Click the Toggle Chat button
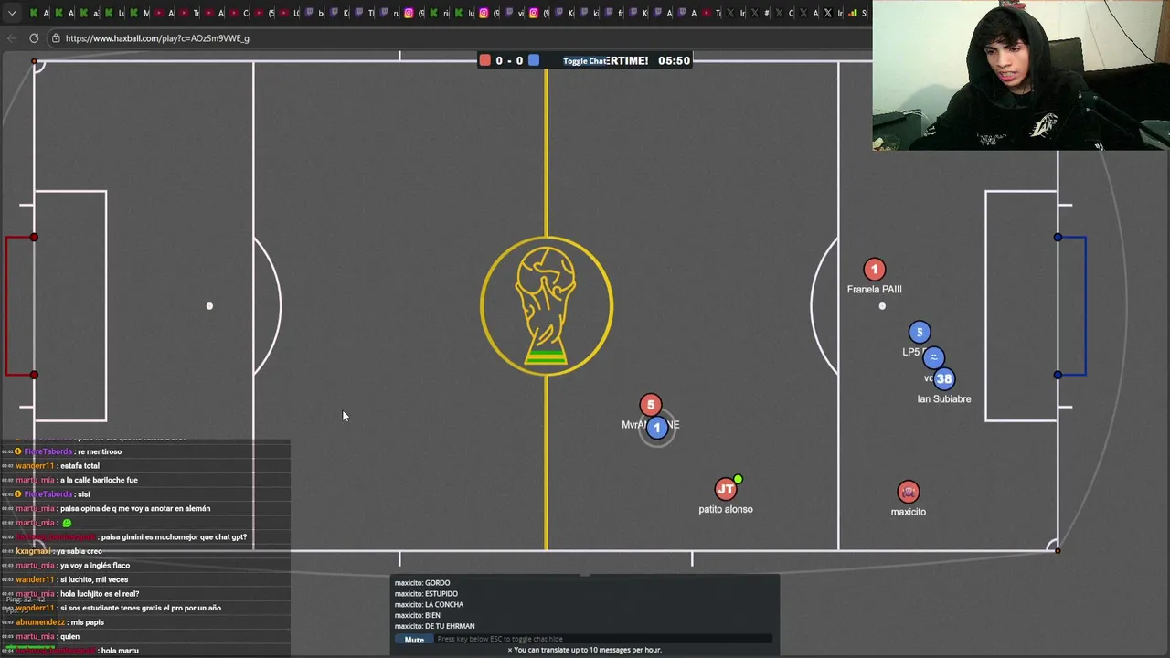The width and height of the screenshot is (1170, 658). 585,61
